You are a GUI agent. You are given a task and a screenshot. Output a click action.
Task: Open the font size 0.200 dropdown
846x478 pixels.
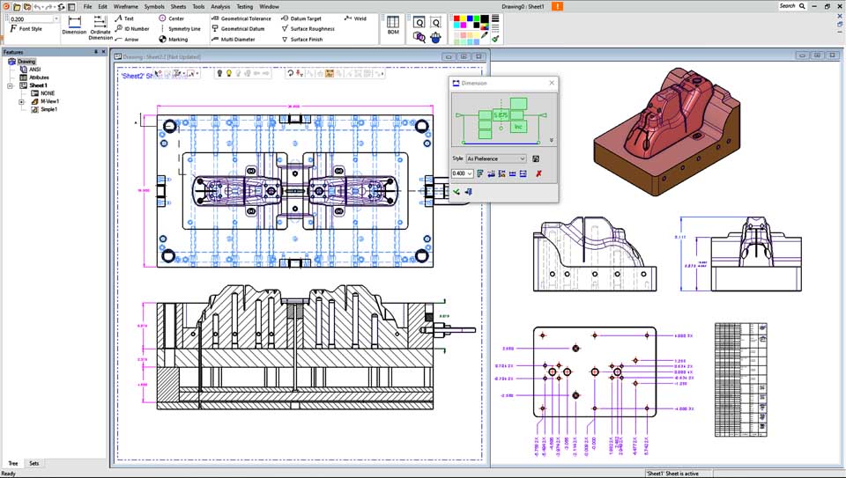(56, 18)
